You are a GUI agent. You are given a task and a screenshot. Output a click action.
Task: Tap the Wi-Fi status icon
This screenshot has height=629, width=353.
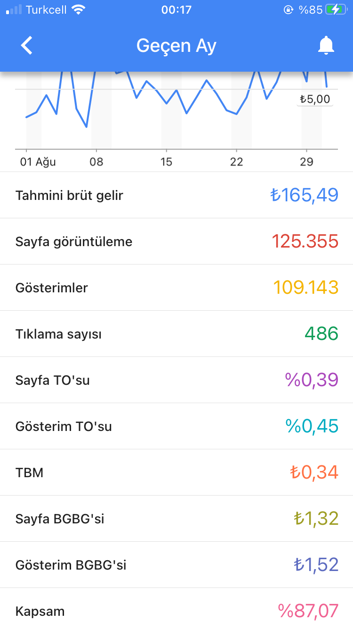pyautogui.click(x=79, y=9)
